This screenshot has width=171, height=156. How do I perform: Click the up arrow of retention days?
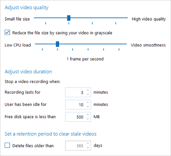pos(88,143)
